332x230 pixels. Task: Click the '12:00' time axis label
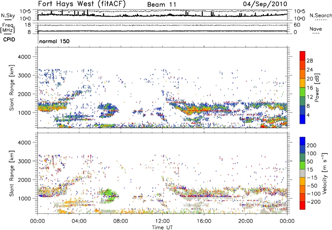pyautogui.click(x=162, y=221)
